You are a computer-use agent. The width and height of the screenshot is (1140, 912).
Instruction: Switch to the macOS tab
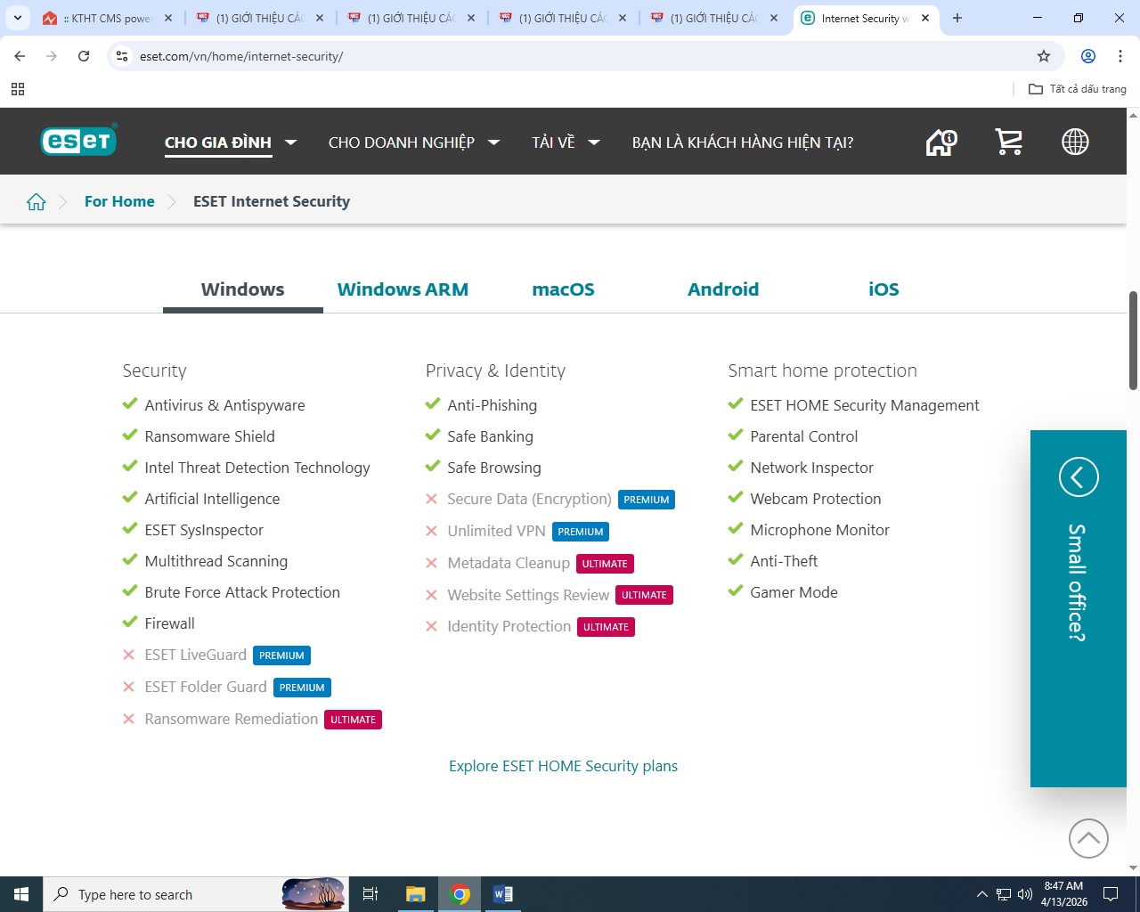(x=563, y=289)
